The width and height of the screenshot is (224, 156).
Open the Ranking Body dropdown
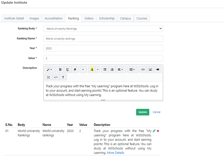click(103, 28)
